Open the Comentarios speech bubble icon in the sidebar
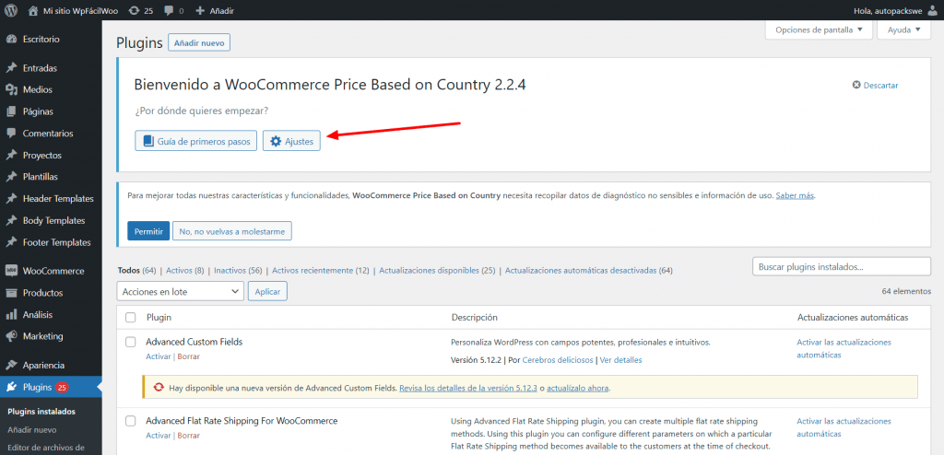The image size is (944, 455). click(x=11, y=133)
